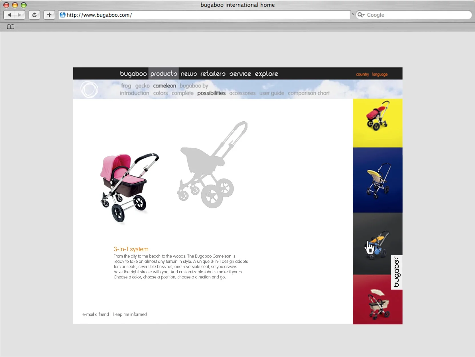This screenshot has height=357, width=475.
Task: Select the frog product submenu
Action: 126,86
